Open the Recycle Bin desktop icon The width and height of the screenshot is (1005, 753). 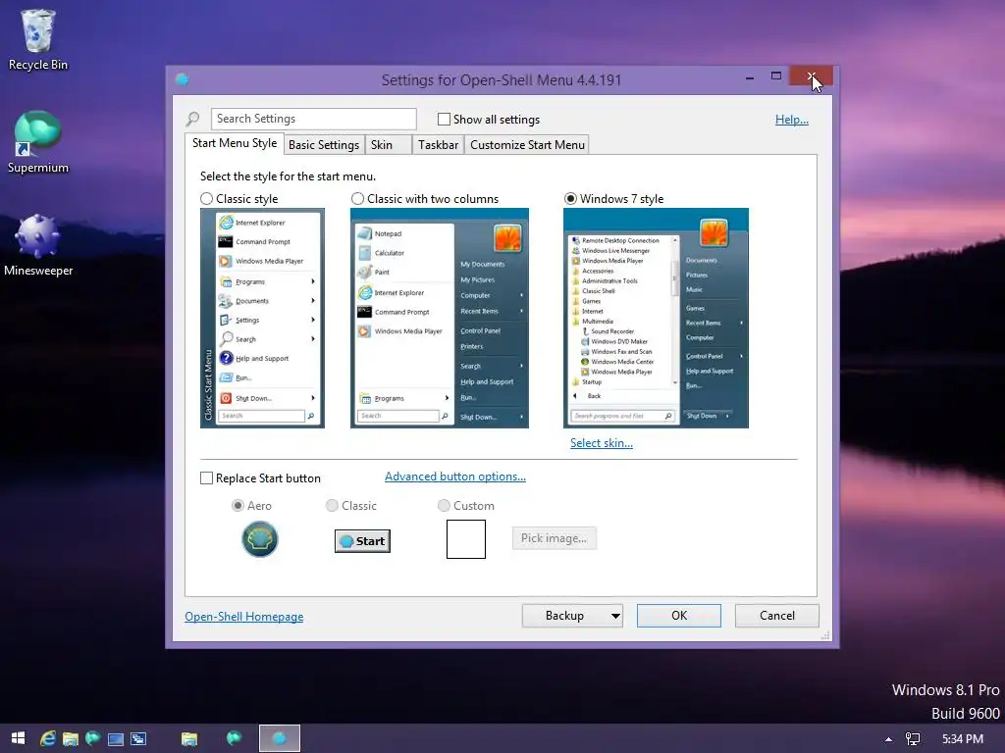[x=38, y=39]
